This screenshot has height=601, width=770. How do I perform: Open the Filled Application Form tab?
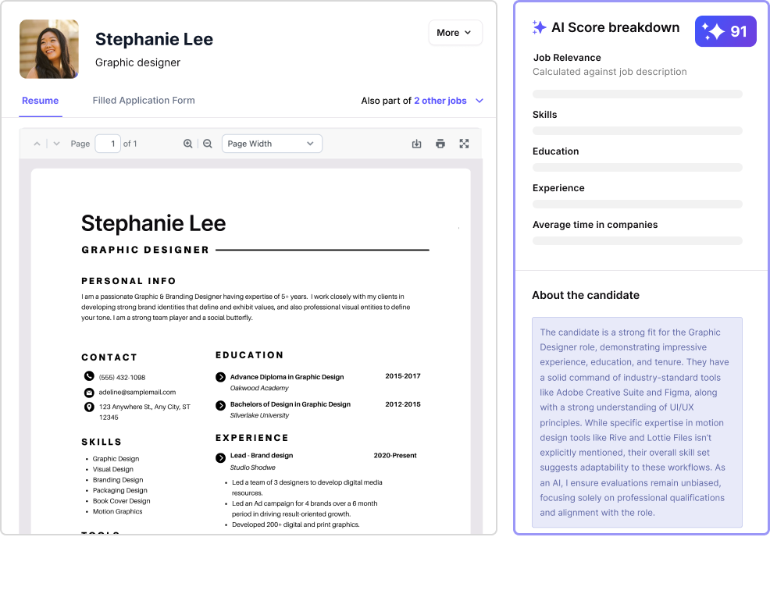pyautogui.click(x=144, y=101)
